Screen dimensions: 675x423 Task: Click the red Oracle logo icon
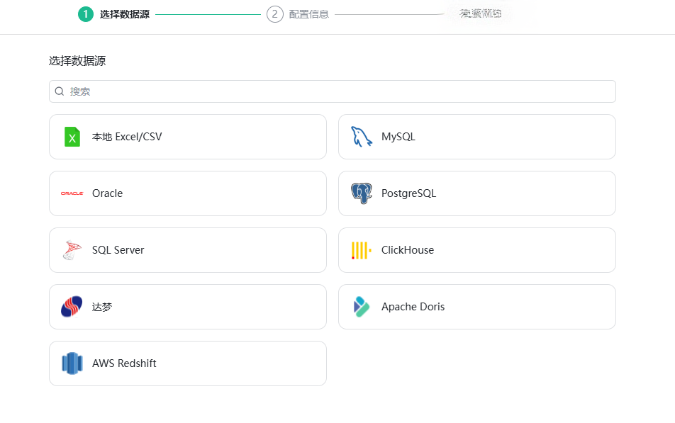coord(71,193)
